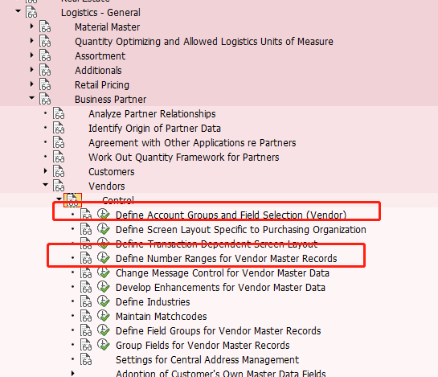Select Change Message Control for Vendor Master Data
438x377 pixels.
223,273
